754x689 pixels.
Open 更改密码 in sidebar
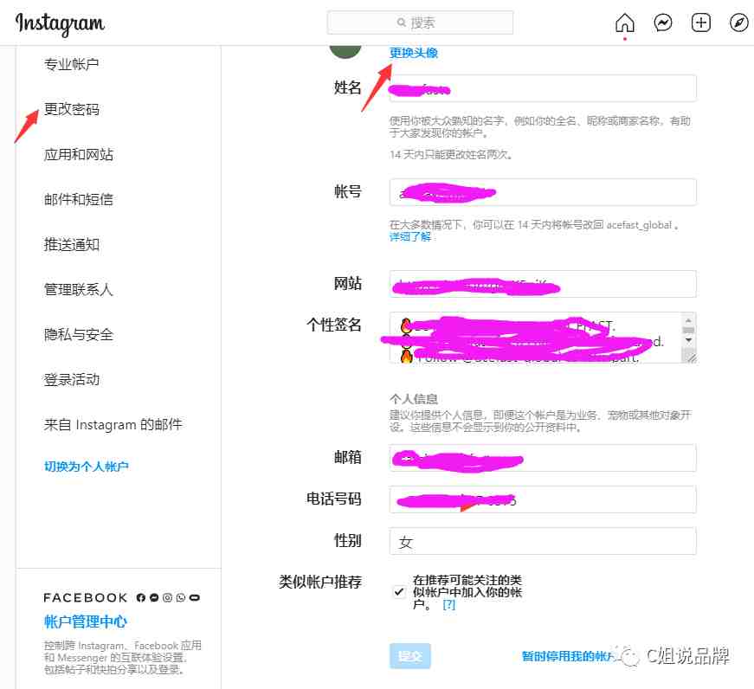point(71,109)
